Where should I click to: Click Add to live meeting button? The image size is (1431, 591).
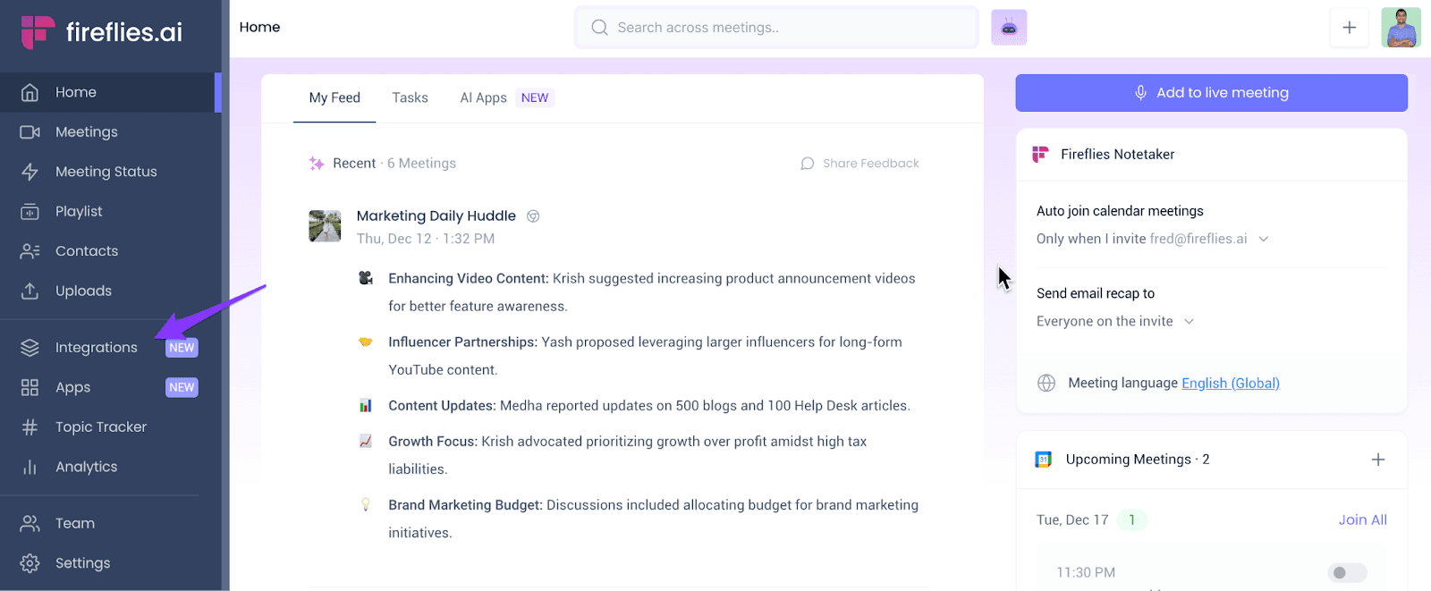pos(1211,93)
